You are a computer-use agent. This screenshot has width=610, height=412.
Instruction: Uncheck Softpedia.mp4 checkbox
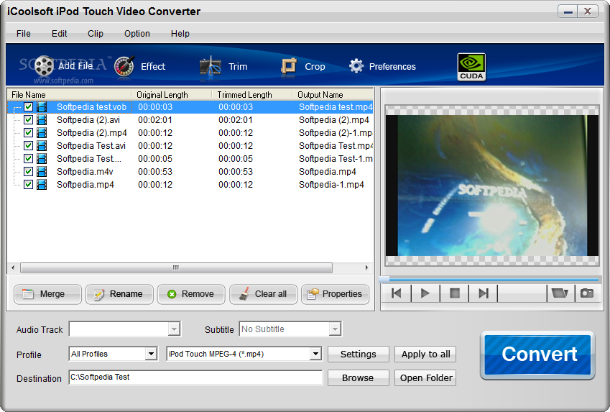click(28, 184)
